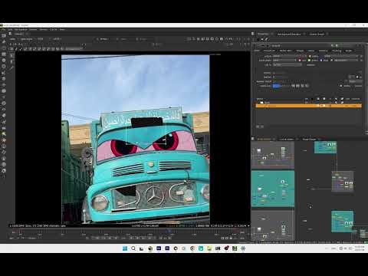Open the taskbar clock and date
The width and height of the screenshot is (368, 276).
tap(359, 248)
